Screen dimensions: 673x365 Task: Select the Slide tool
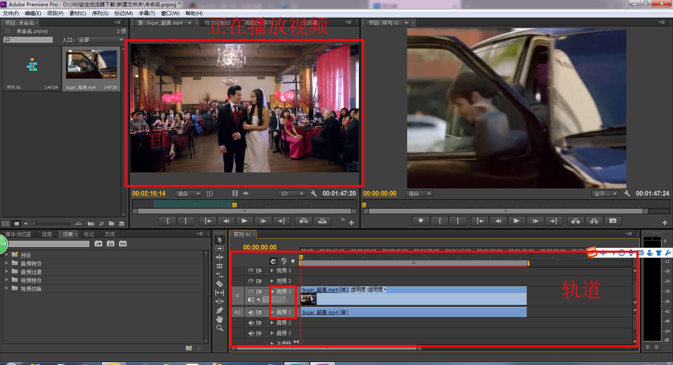tap(220, 302)
